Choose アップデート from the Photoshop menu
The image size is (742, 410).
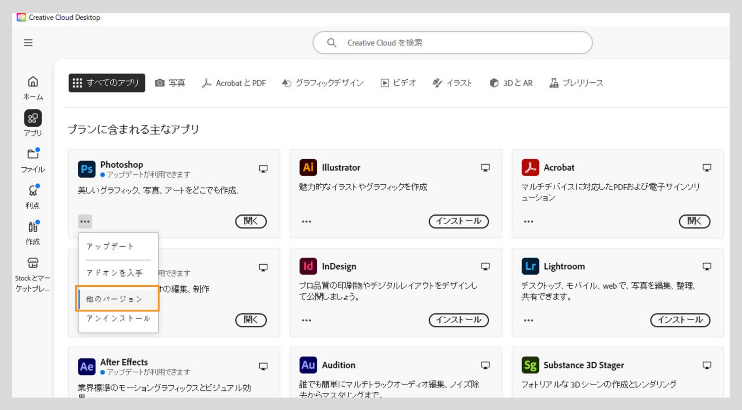coord(118,247)
